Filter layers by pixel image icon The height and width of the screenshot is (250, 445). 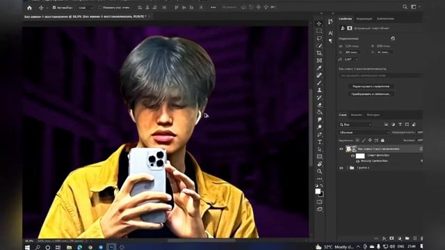(387, 124)
